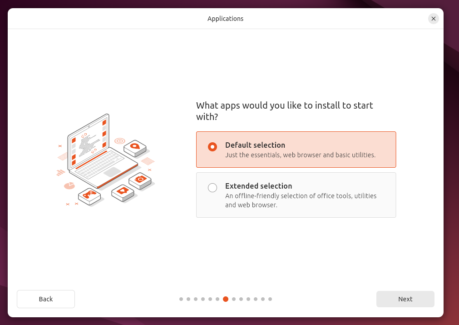Click the first page indicator dot
This screenshot has height=325, width=459.
(181, 299)
